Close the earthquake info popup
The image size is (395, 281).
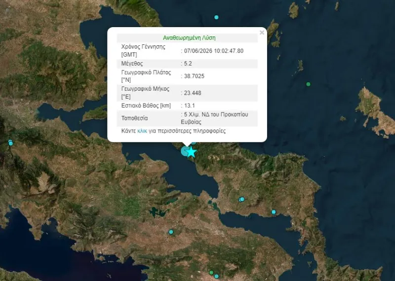pyautogui.click(x=262, y=33)
